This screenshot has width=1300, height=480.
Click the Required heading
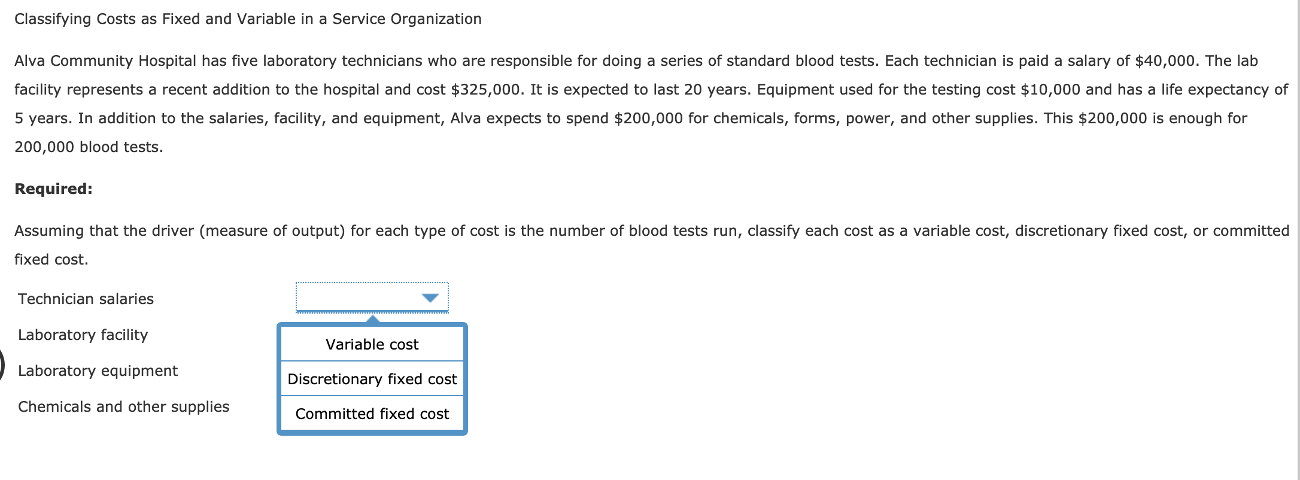[x=53, y=188]
